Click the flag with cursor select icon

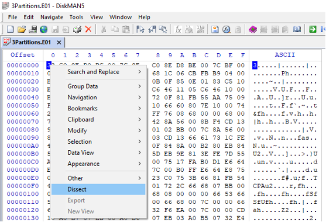140,29
